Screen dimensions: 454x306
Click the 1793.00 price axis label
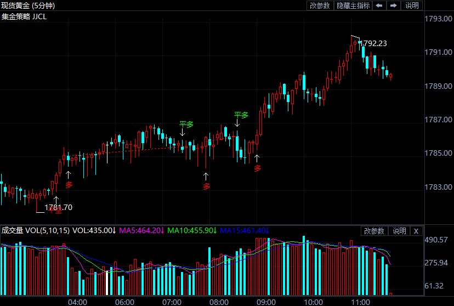438,19
